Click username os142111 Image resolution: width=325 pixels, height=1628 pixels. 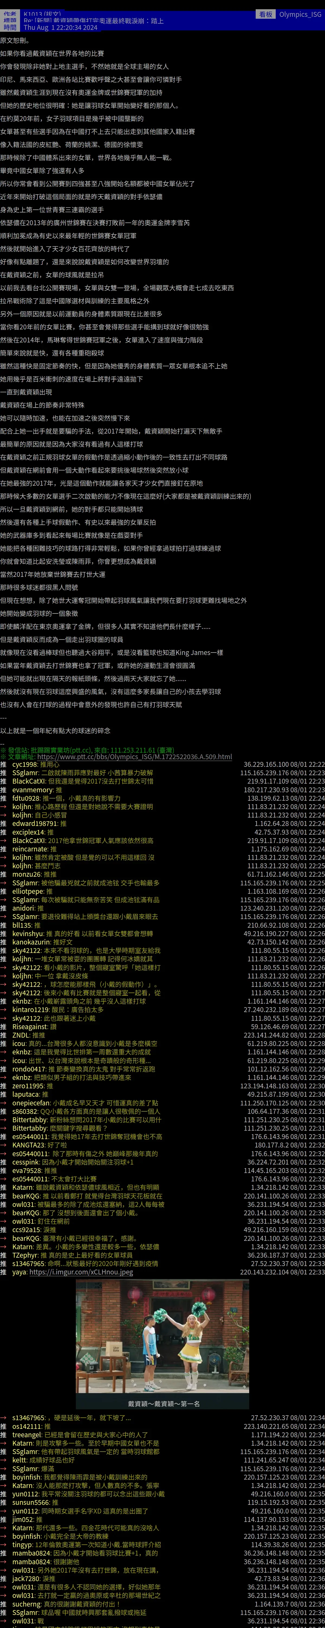pos(27,1426)
